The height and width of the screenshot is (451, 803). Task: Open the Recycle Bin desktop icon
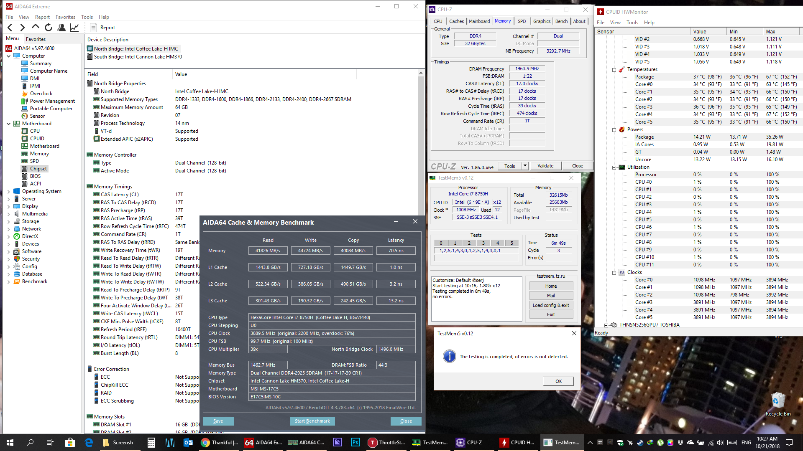(x=778, y=405)
